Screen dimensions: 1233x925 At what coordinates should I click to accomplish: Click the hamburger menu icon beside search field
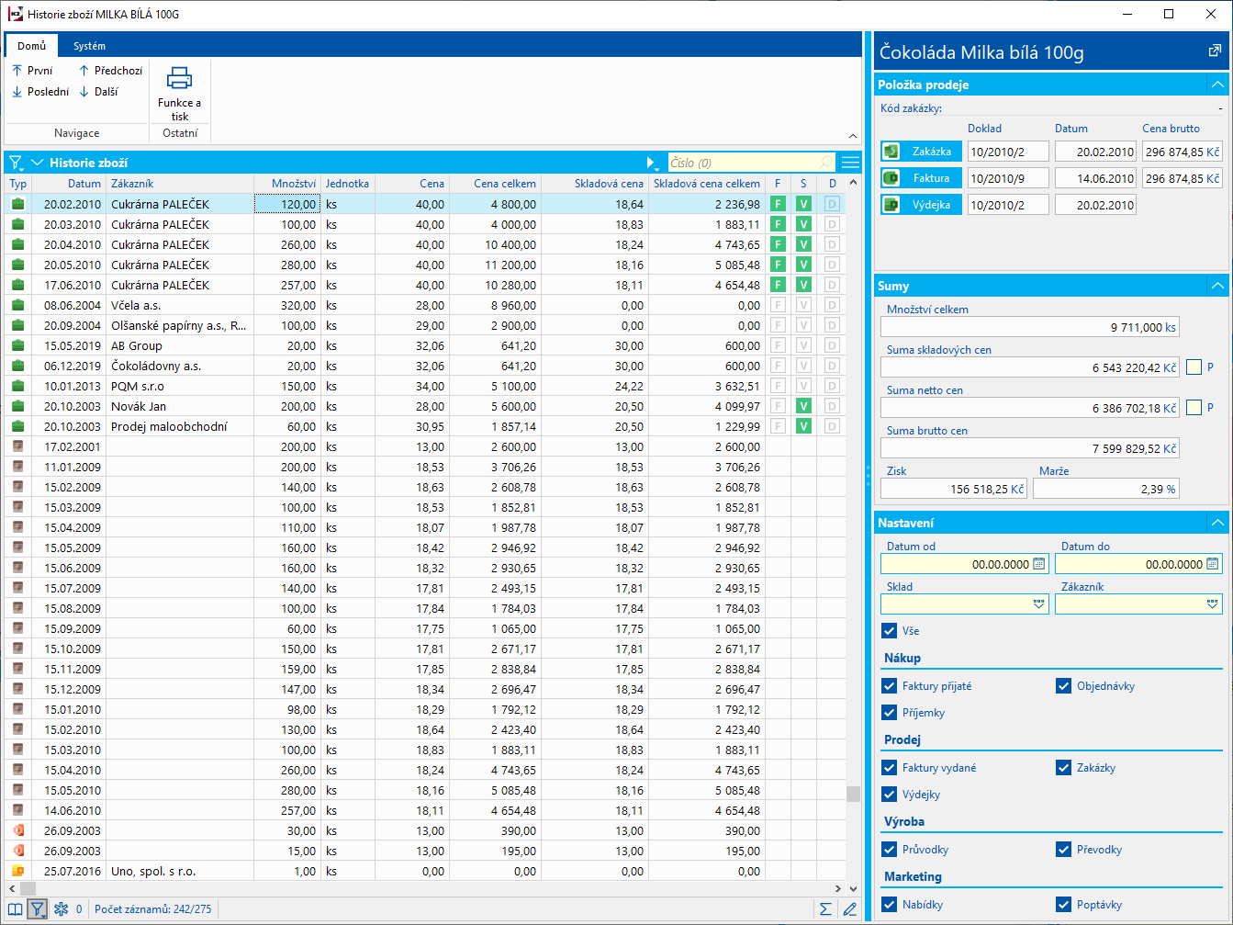[850, 163]
